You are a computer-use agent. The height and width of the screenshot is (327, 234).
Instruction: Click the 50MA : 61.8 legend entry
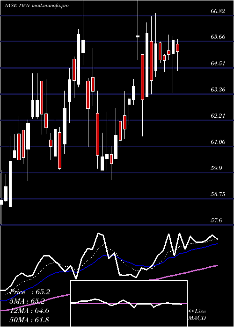click(29, 320)
